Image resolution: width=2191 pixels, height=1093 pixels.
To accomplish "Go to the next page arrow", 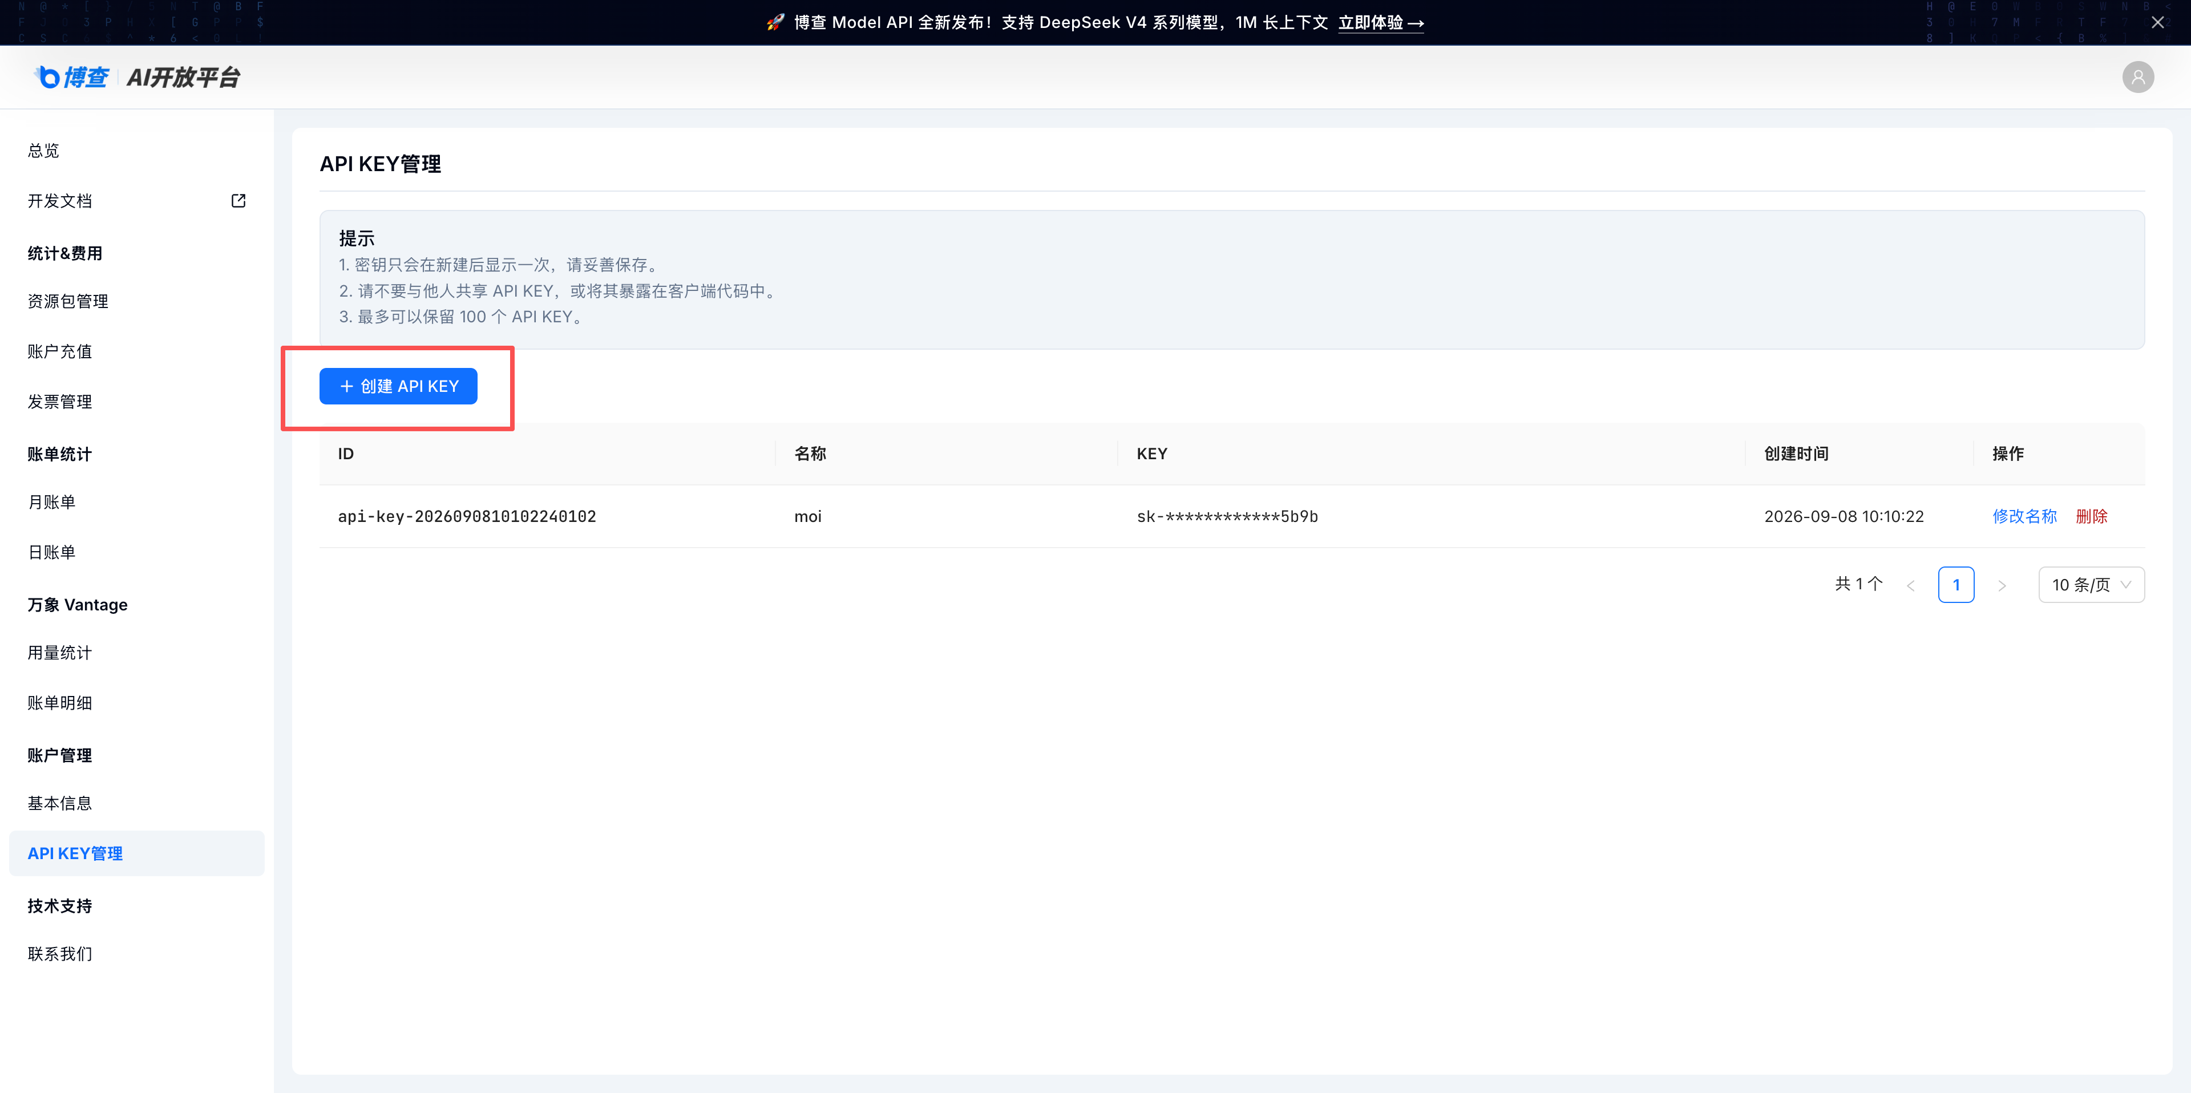I will point(2002,585).
